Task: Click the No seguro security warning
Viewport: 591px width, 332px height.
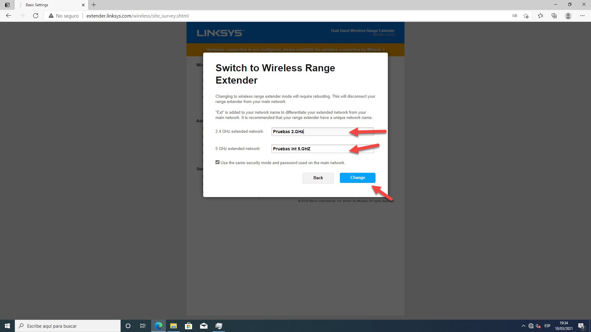Action: [x=64, y=16]
